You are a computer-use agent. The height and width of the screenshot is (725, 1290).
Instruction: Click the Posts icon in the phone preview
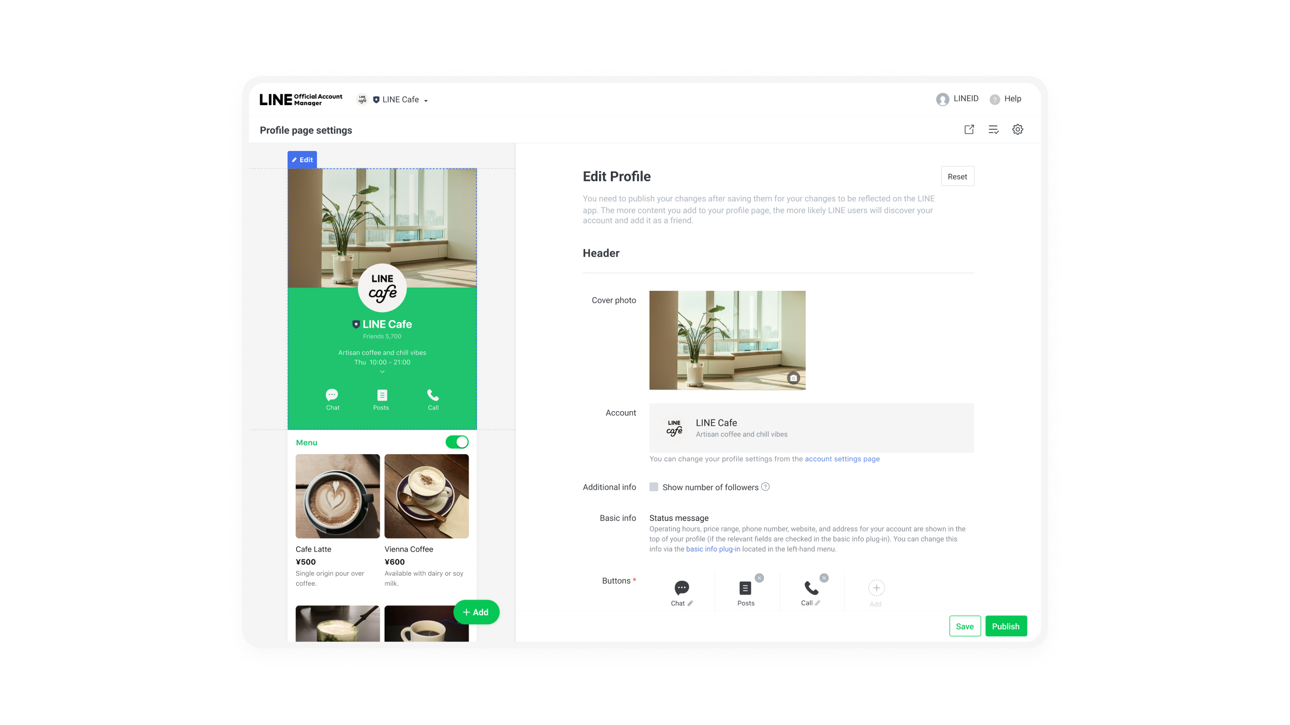point(382,395)
